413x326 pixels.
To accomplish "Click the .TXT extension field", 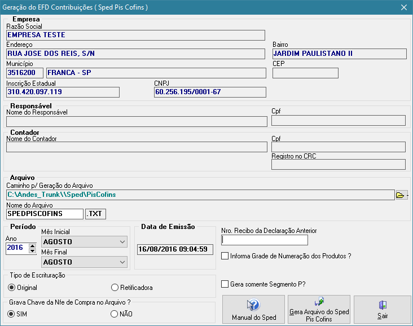I will [95, 214].
